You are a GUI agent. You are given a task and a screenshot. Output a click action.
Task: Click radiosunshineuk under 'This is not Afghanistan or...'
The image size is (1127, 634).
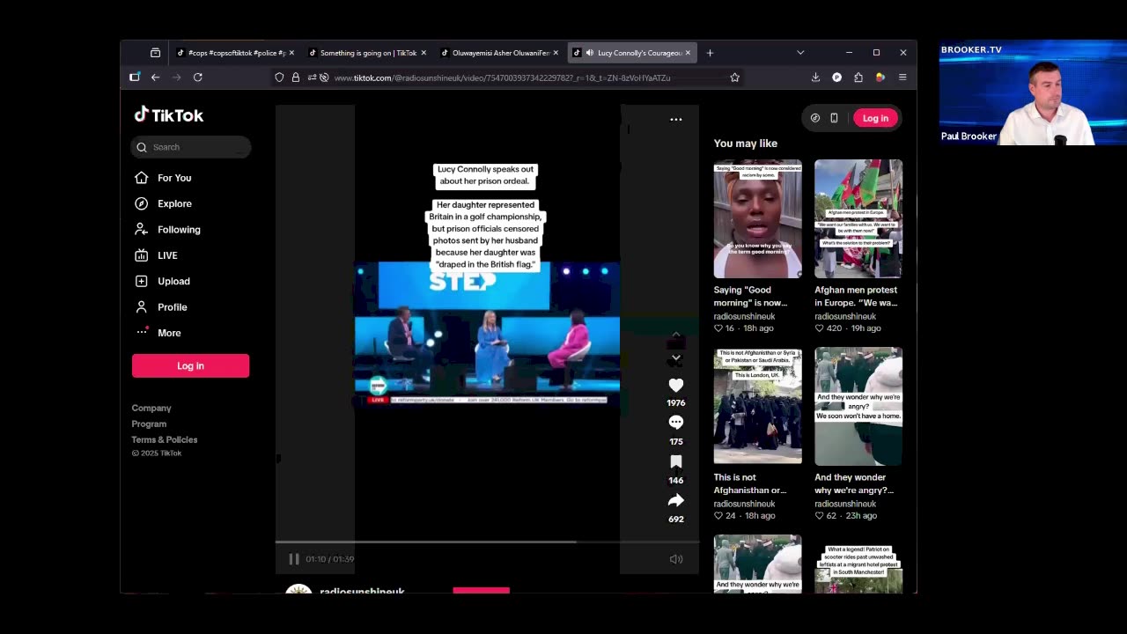pos(744,504)
